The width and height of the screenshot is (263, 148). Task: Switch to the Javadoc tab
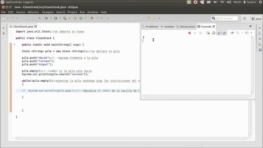(x=167, y=26)
